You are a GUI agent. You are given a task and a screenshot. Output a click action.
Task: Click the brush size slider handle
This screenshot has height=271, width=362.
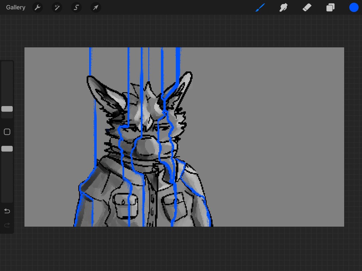point(7,109)
